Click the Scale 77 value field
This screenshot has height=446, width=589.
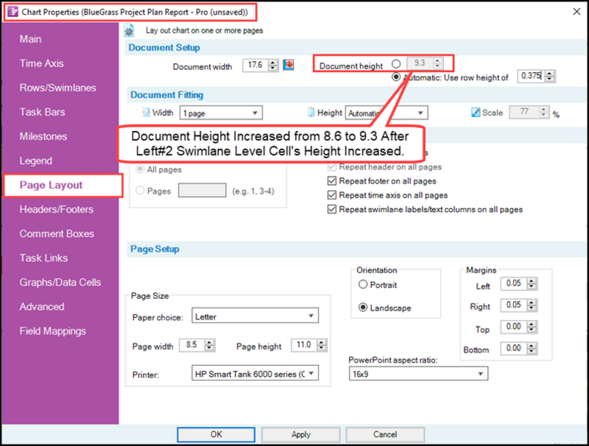[x=524, y=112]
